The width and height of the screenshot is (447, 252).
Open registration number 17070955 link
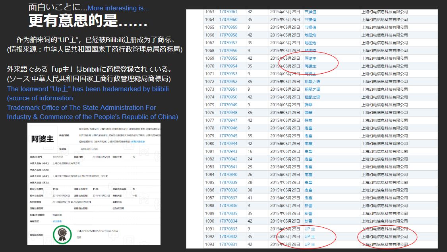pyautogui.click(x=228, y=58)
